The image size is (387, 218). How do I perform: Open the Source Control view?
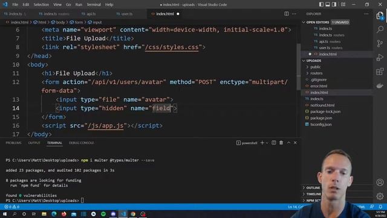380,44
